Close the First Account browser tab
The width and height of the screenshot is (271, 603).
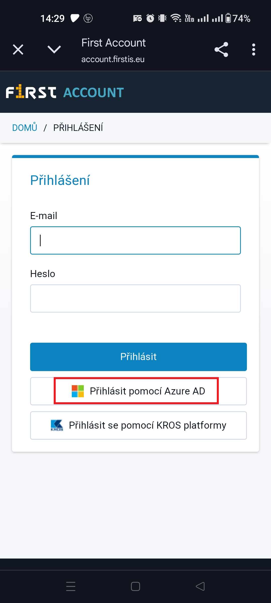[x=18, y=49]
